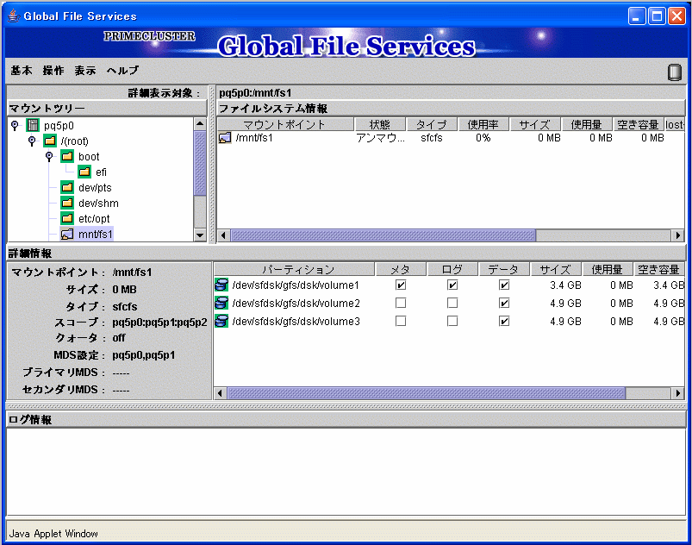Click mount tree scrollbar up arrow
The width and height of the screenshot is (692, 545).
click(x=200, y=124)
